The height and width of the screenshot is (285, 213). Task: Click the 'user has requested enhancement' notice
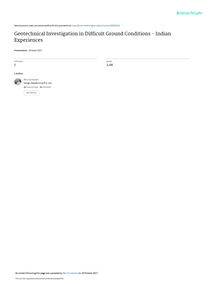(x=39, y=278)
